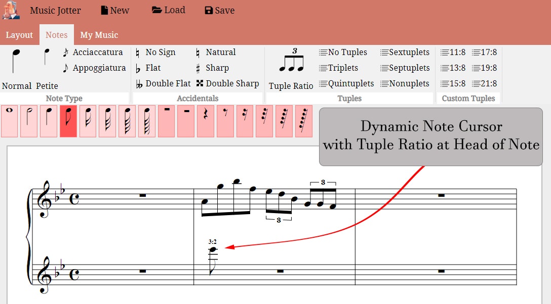
Task: Select the whole rest icon
Action: [166, 120]
